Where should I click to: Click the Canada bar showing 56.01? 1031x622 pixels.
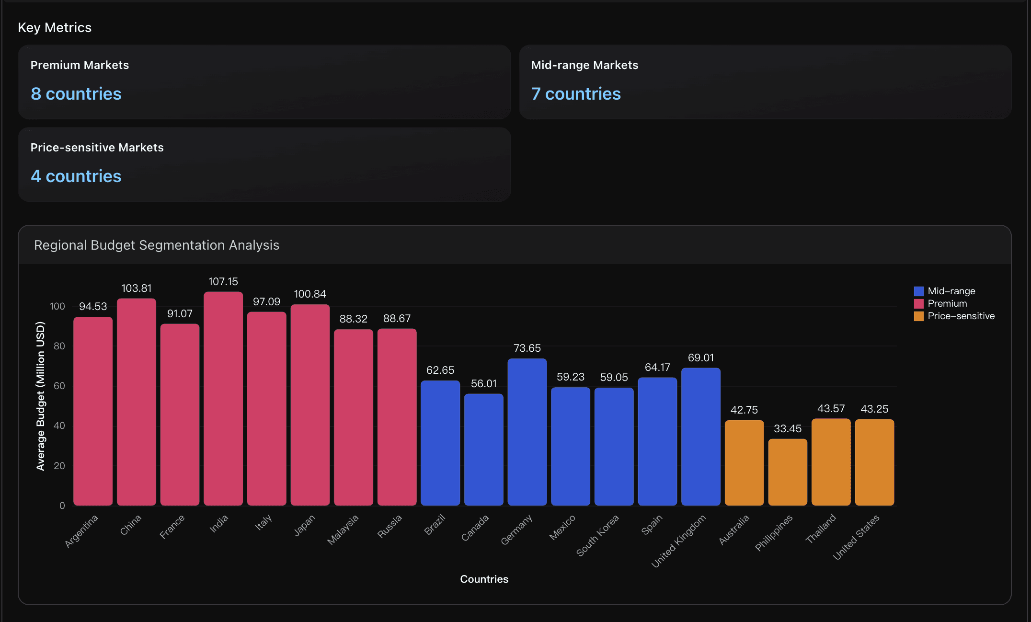[x=484, y=449]
